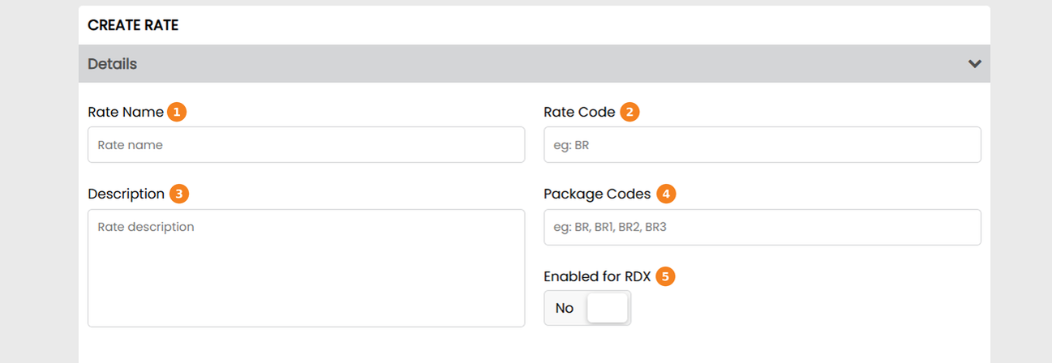Click the orange number 2 badge
Screen dimensions: 1052x363
629,112
